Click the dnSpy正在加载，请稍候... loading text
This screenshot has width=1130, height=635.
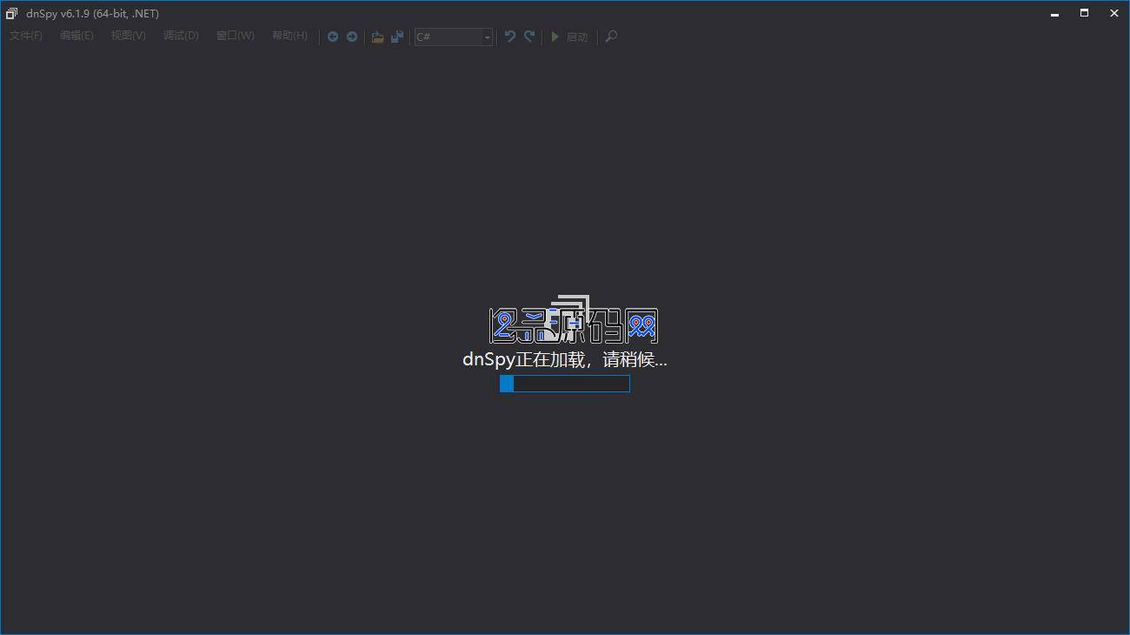tap(565, 359)
